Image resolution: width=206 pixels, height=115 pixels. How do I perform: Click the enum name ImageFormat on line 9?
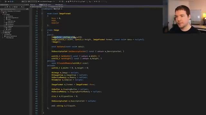coord(65,13)
